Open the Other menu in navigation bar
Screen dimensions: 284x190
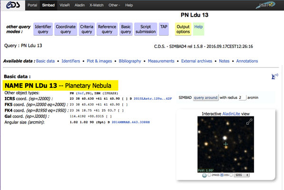pyautogui.click(x=114, y=5)
